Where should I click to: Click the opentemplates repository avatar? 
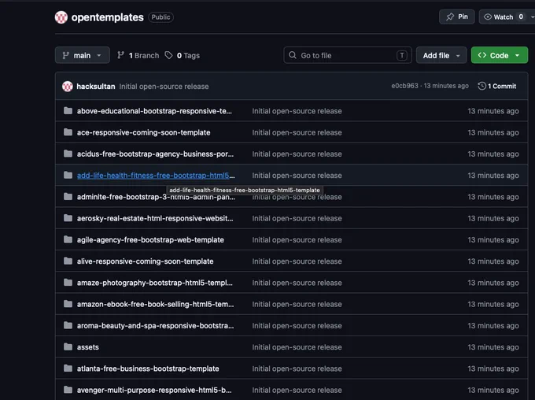tap(61, 17)
